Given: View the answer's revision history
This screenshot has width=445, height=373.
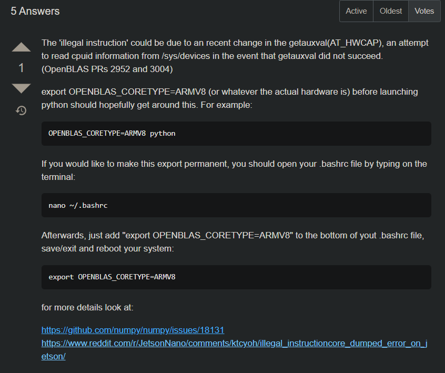Looking at the screenshot, I should (21, 110).
